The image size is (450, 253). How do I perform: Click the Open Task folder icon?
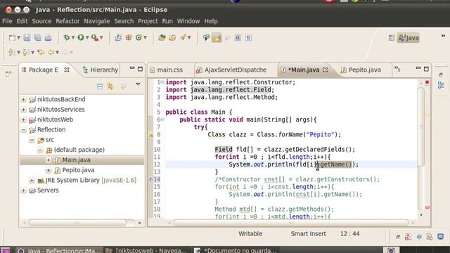pyautogui.click(x=172, y=37)
